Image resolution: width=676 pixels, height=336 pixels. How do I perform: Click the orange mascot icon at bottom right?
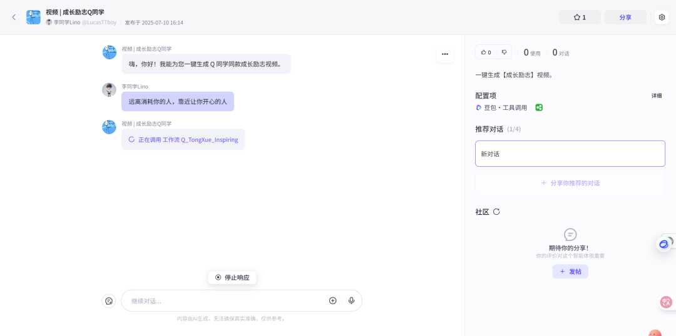pyautogui.click(x=655, y=334)
